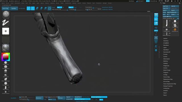Click the Copy Tool button
182x102 pixels.
[166, 8]
